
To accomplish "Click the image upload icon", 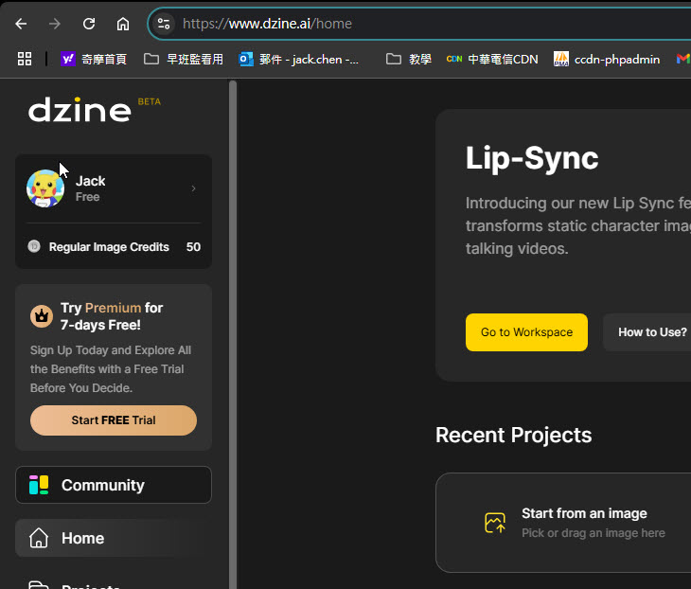I will coord(495,523).
